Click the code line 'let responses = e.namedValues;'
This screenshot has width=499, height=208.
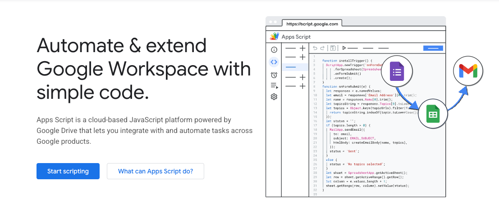coord(353,91)
